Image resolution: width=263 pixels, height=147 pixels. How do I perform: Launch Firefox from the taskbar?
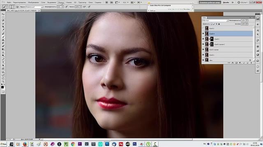[25, 144]
